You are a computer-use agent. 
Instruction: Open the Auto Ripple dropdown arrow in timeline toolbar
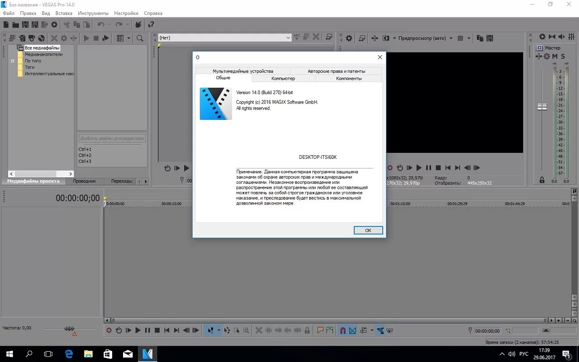click(x=372, y=330)
